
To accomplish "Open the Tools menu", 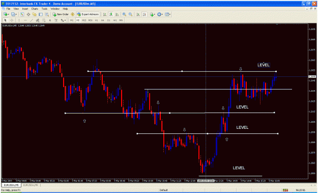I will tap(44, 9).
